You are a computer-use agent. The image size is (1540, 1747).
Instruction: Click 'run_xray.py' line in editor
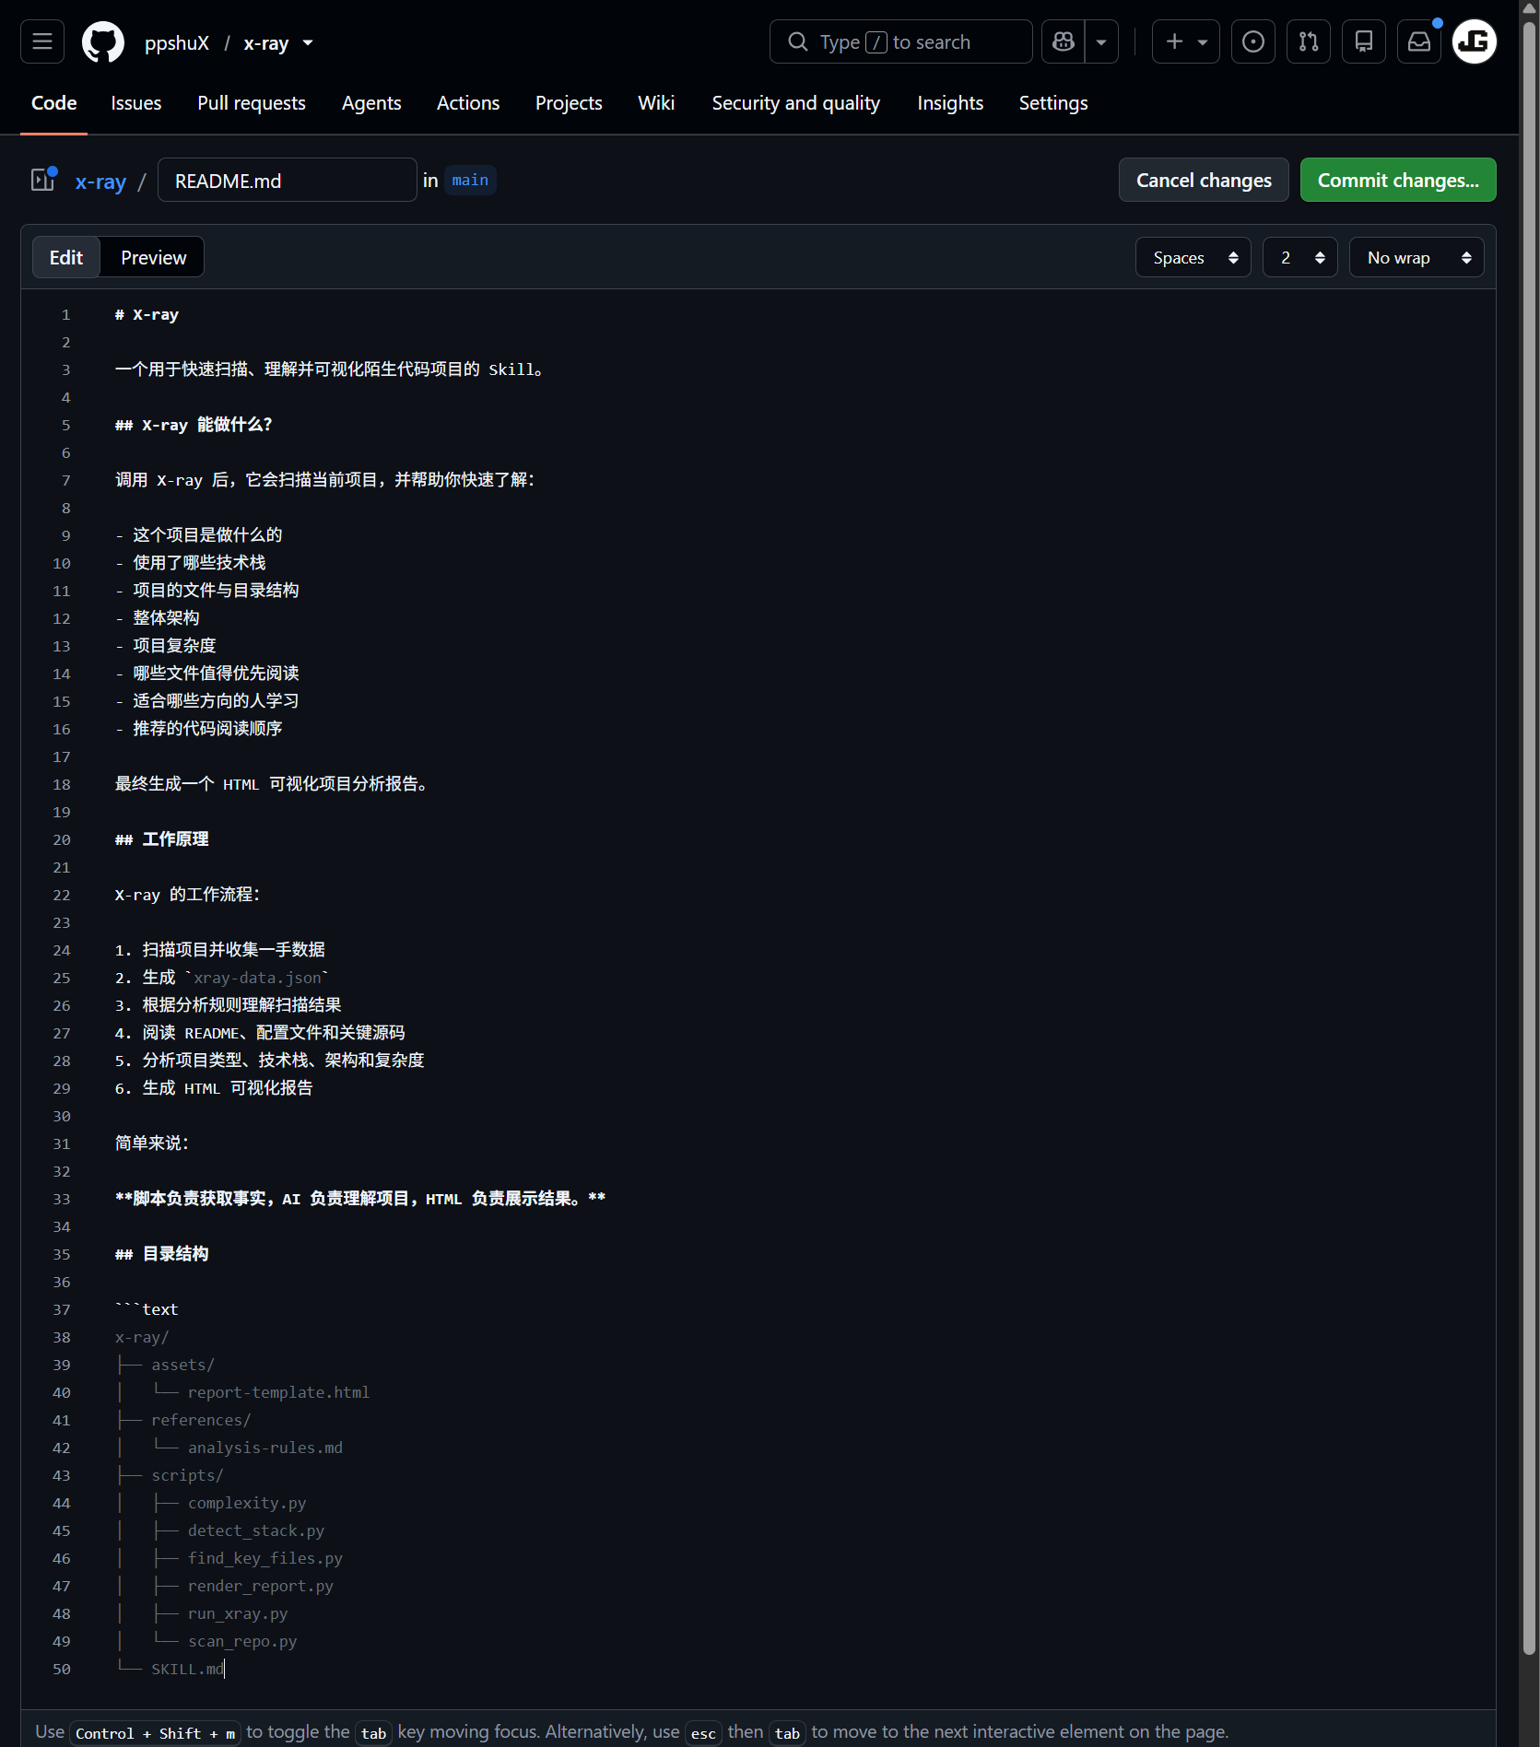pyautogui.click(x=238, y=1613)
